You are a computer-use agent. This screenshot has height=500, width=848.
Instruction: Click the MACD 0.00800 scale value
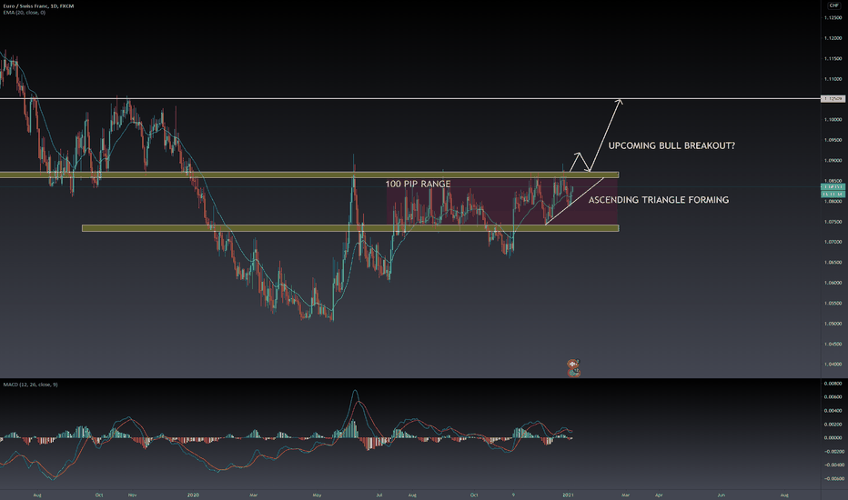pyautogui.click(x=833, y=384)
